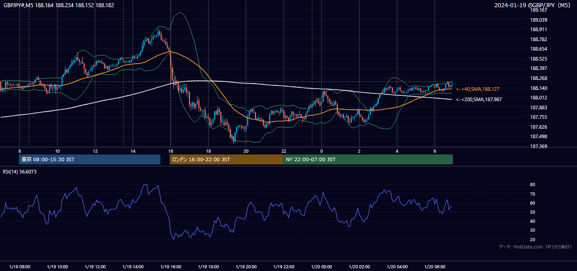Click RSI scale level 70
This screenshot has height=271, width=577.
pyautogui.click(x=532, y=194)
